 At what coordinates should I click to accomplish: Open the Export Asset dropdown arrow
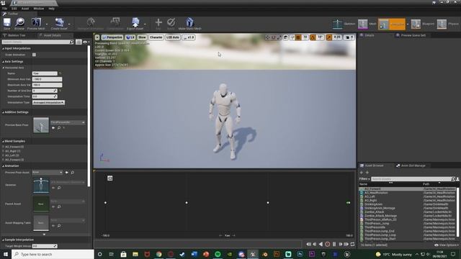coord(146,24)
